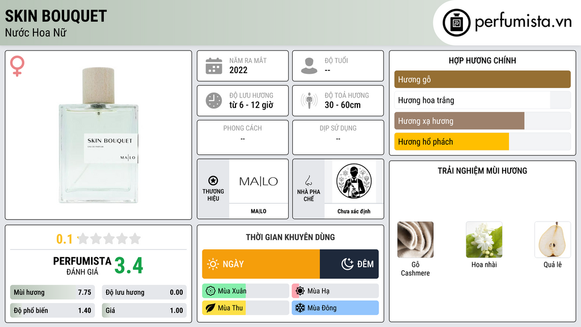Click the star badge icon above Thương hiệu

tap(213, 181)
